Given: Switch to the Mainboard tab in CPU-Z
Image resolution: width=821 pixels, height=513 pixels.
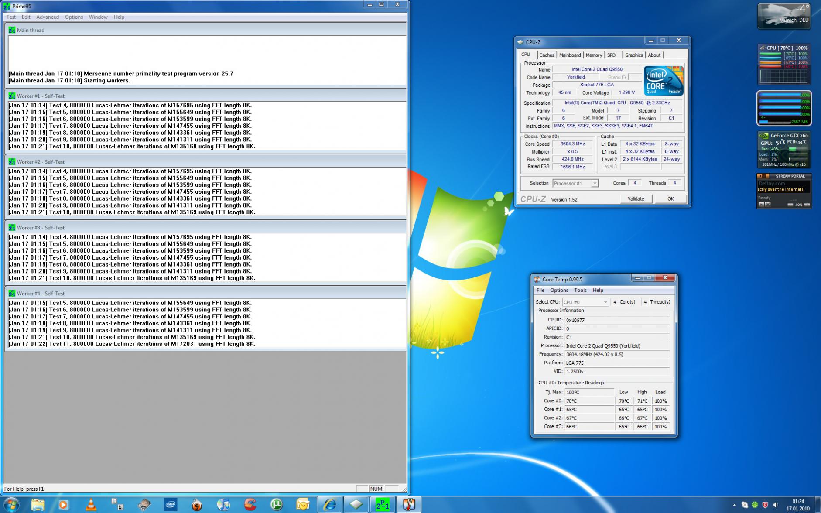Looking at the screenshot, I should coord(570,55).
